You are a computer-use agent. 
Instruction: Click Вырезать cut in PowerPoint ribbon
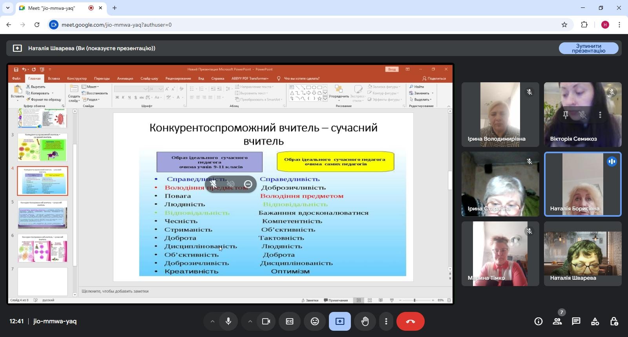click(36, 87)
